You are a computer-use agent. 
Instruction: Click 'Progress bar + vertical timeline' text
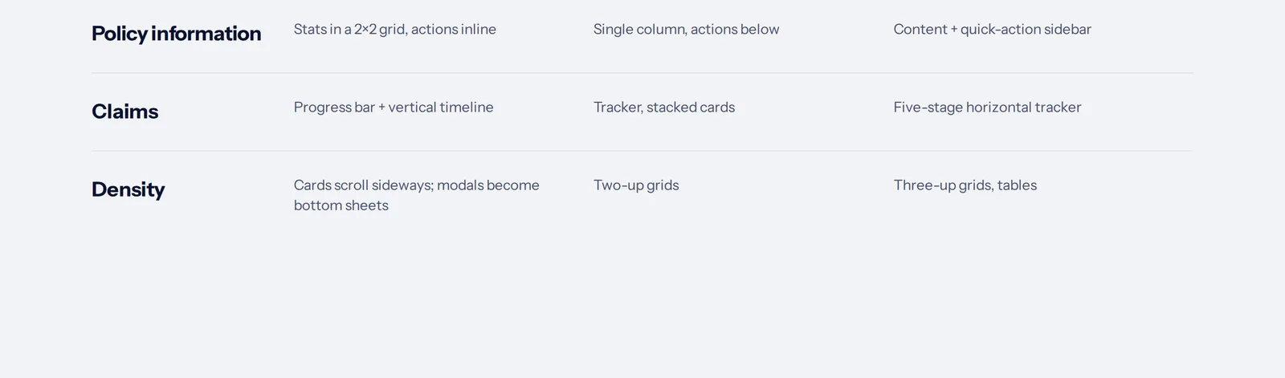click(394, 108)
